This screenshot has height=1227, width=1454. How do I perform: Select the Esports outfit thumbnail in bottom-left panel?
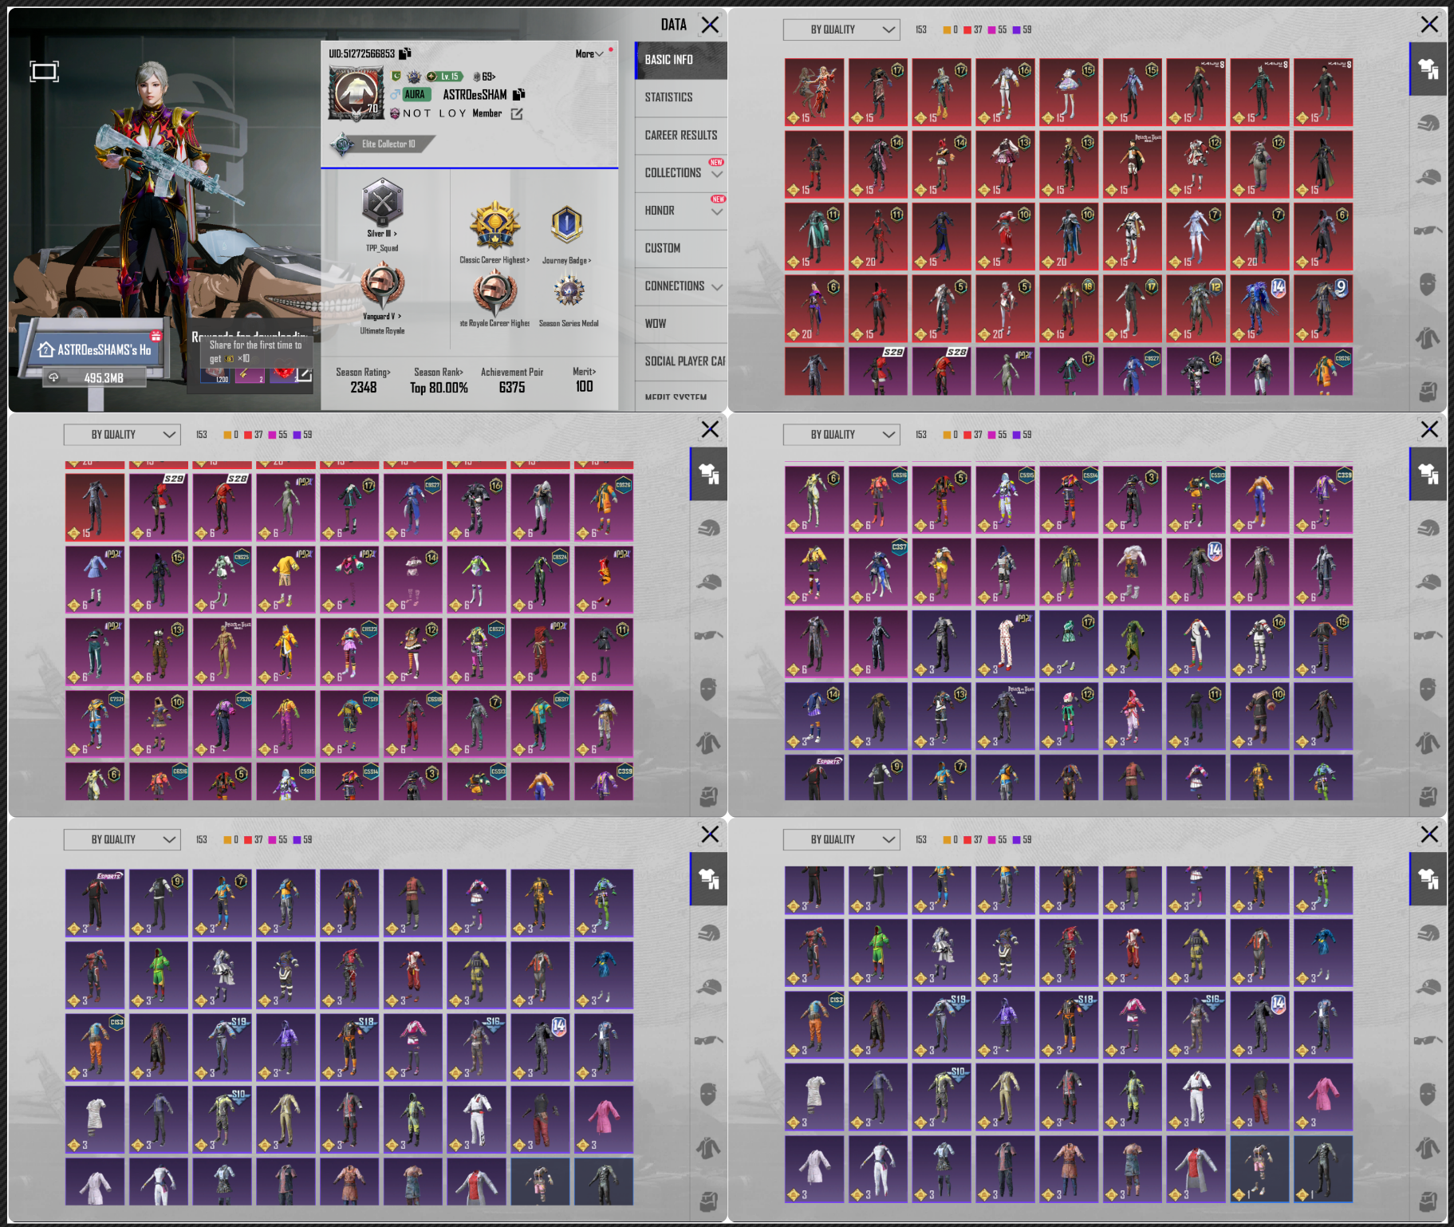(x=95, y=903)
